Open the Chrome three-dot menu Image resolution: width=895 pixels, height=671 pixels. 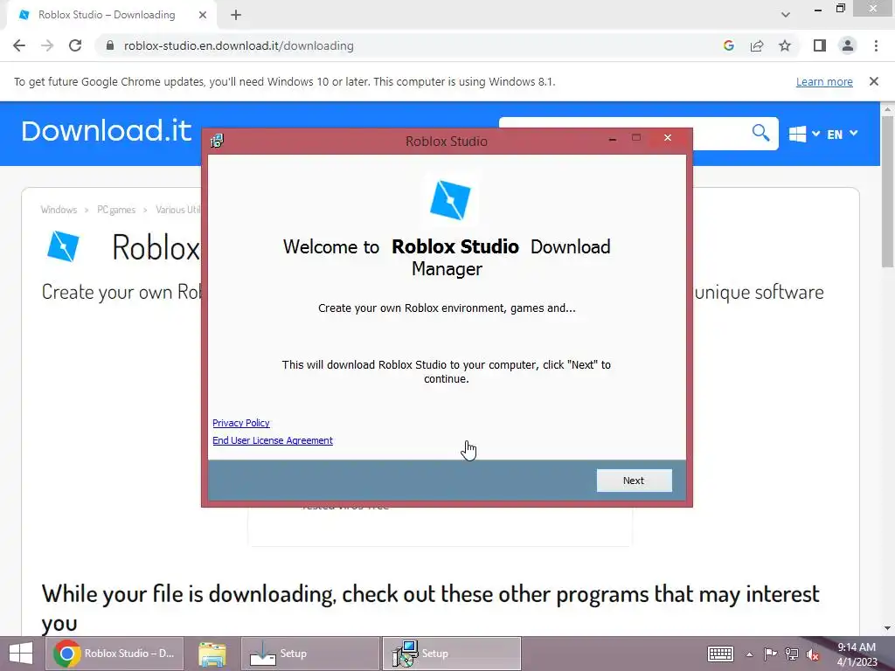point(876,45)
